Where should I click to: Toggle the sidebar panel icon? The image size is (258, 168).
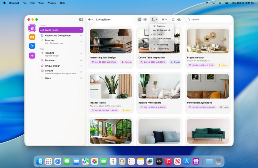(x=81, y=20)
